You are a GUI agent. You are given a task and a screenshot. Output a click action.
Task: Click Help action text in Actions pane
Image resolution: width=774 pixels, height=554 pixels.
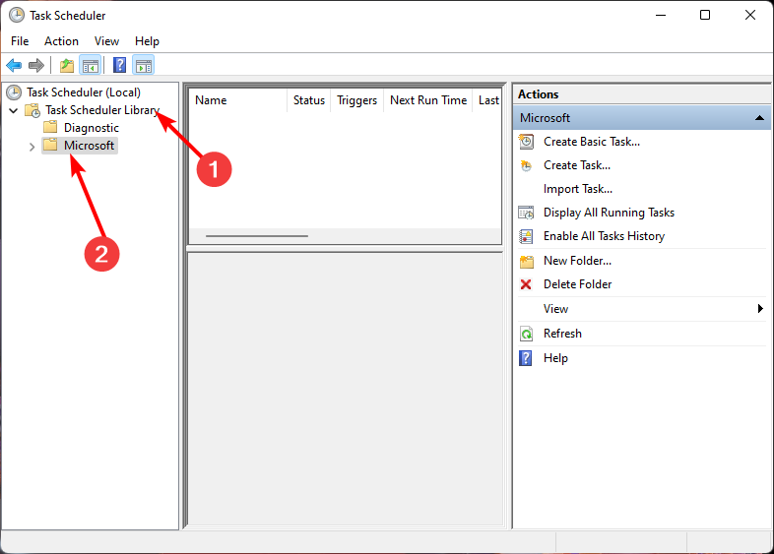555,358
